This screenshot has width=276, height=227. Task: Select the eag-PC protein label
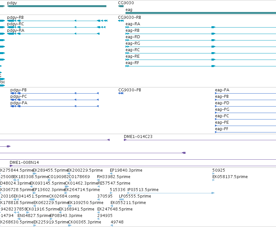tap(222, 116)
